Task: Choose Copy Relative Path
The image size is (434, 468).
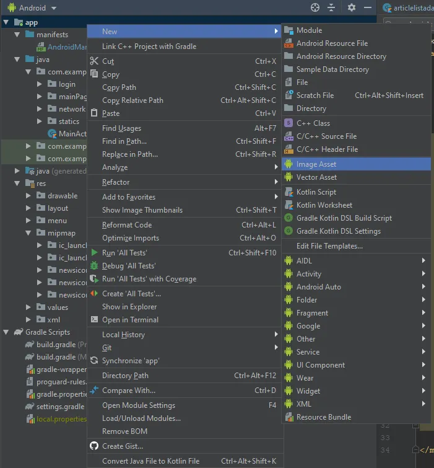Action: tap(185, 100)
